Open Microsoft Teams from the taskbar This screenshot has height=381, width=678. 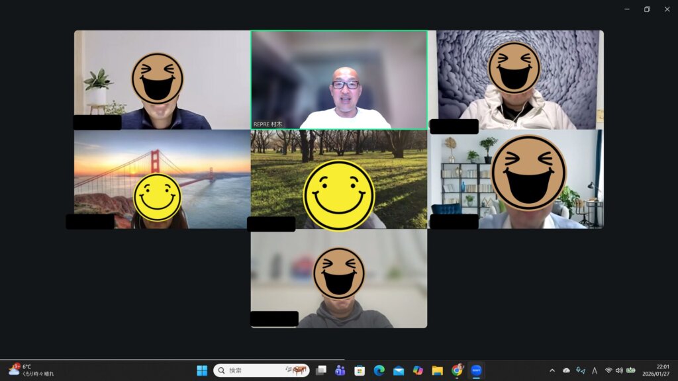(340, 370)
